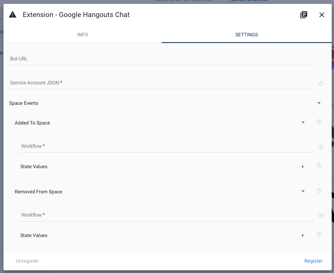Viewport: 334px width, 273px height.
Task: Click the warning triangle icon in header
Action: (12, 15)
